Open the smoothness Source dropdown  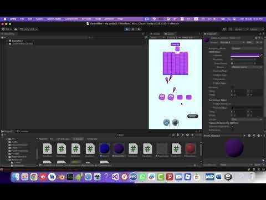(247, 67)
